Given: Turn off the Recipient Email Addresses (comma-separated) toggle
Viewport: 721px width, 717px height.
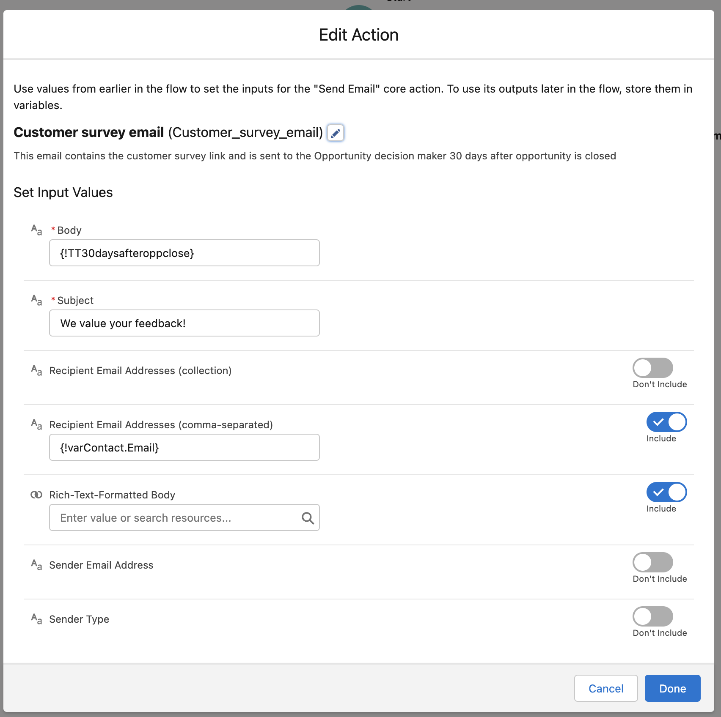Looking at the screenshot, I should tap(666, 422).
